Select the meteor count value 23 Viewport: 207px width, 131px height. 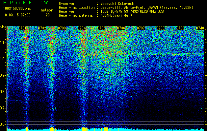[x=48, y=15]
